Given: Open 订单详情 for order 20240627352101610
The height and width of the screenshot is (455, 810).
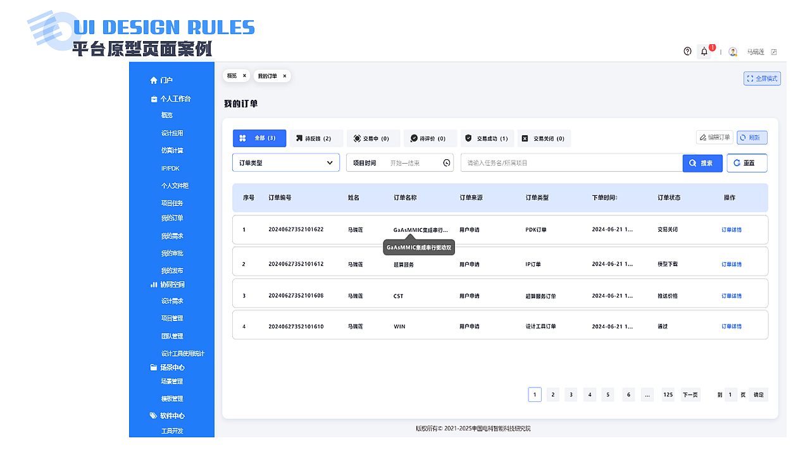Looking at the screenshot, I should coord(732,327).
